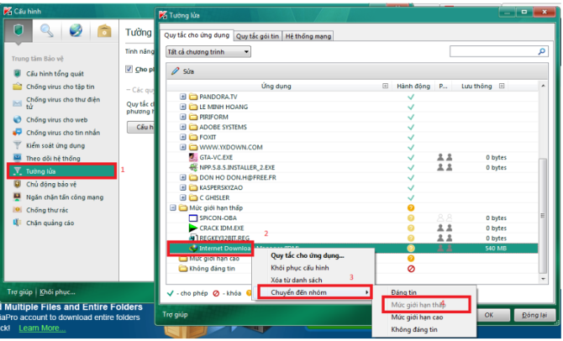
Task: Select the Không đáng tin group row
Action: [x=352, y=269]
